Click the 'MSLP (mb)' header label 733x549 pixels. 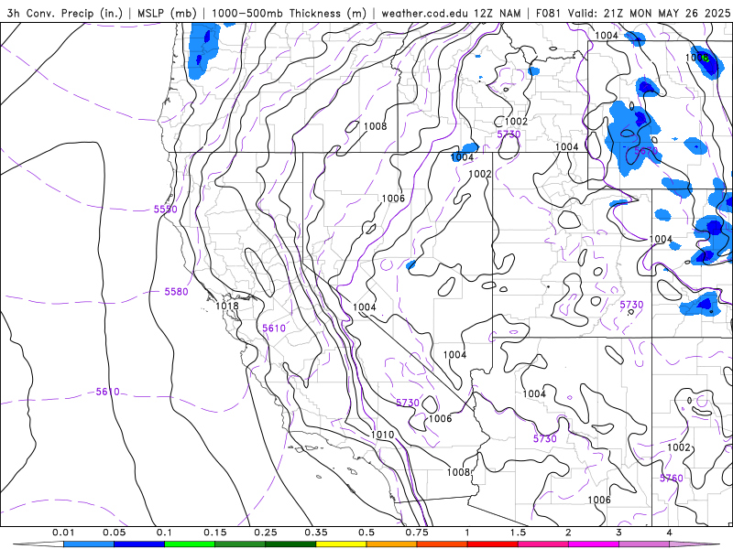(x=167, y=14)
